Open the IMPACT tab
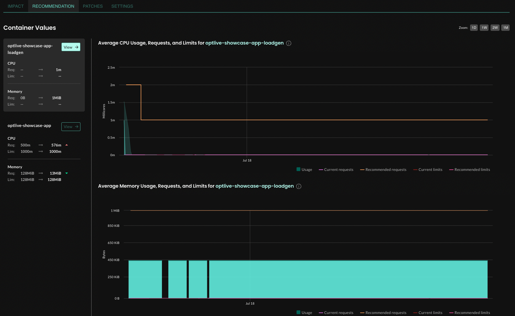515x316 pixels. 16,6
